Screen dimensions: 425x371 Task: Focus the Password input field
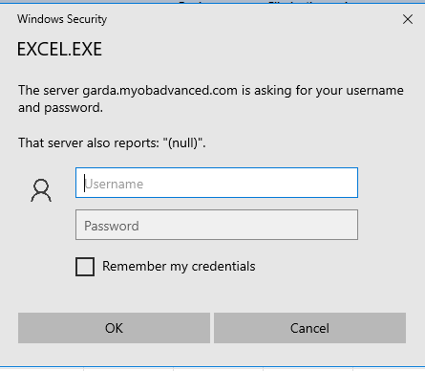click(217, 225)
